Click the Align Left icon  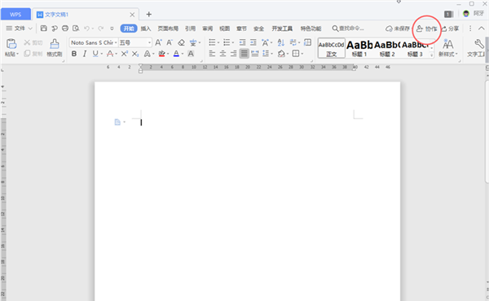point(212,54)
